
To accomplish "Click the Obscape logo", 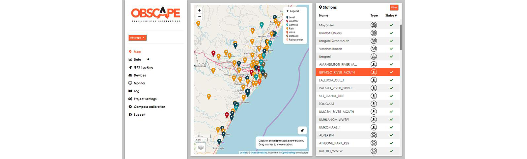I will click(x=156, y=14).
